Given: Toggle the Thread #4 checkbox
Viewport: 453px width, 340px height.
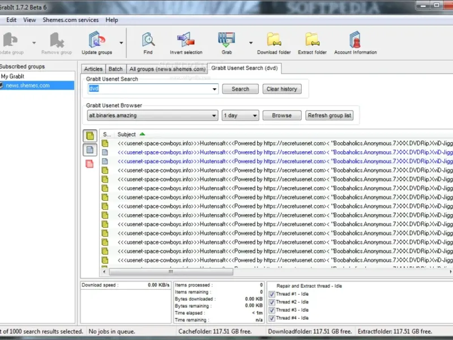Looking at the screenshot, I should coord(272,318).
